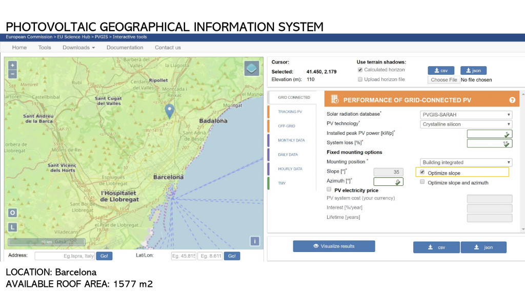Screen dimensions: 525x295
Task: Click the 'O' map overlay button
Action: tap(13, 213)
